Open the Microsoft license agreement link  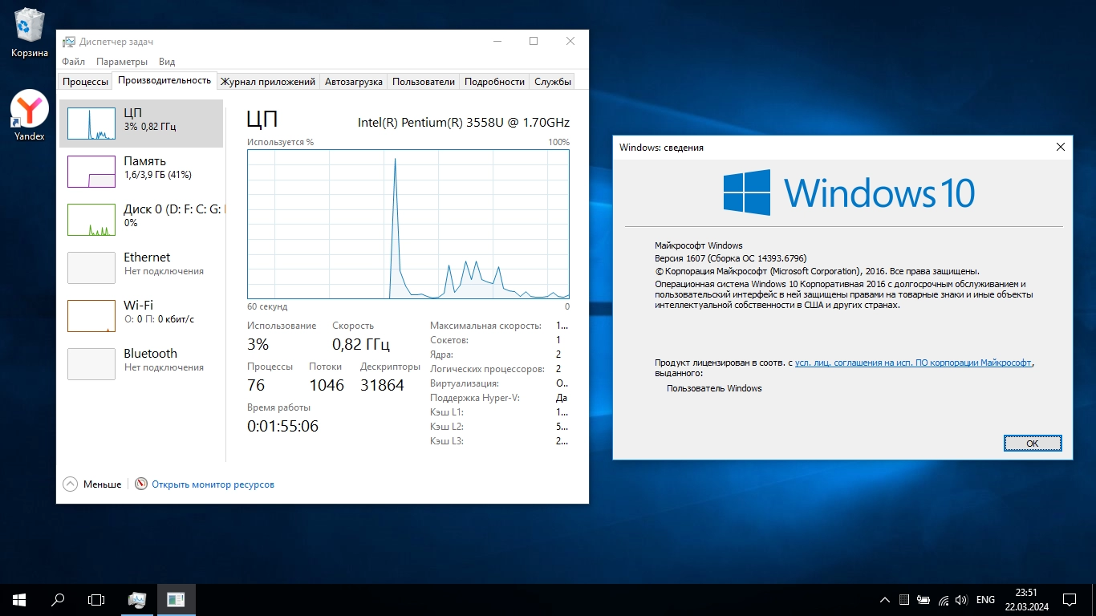click(x=913, y=363)
